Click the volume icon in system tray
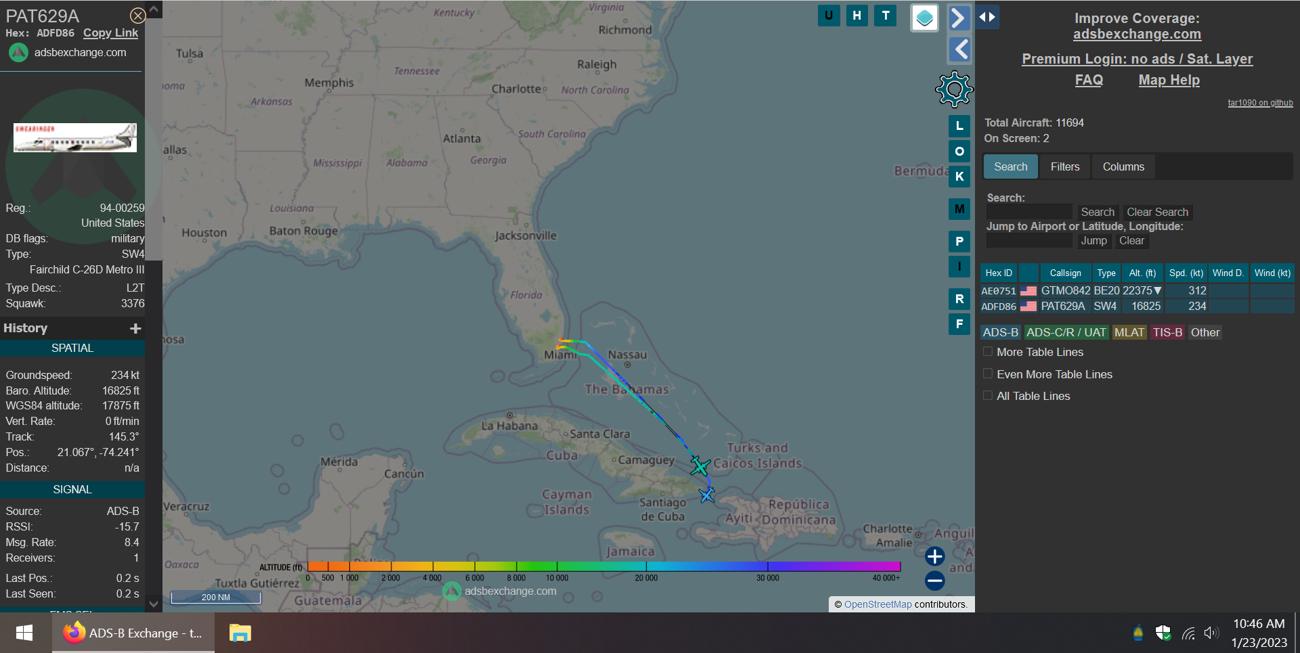The image size is (1300, 653). coord(1211,633)
